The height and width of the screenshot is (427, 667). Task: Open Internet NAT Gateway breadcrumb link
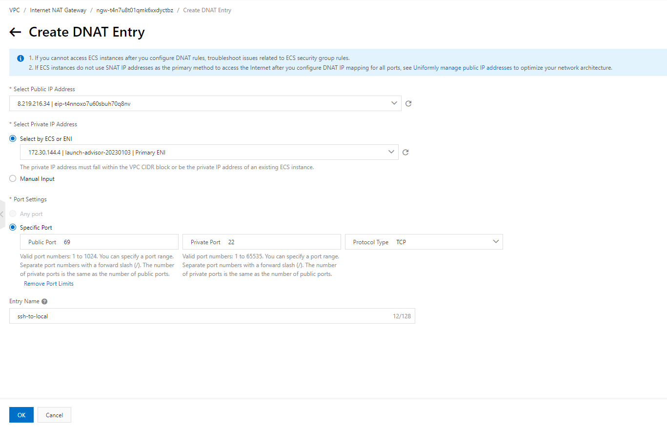[58, 10]
